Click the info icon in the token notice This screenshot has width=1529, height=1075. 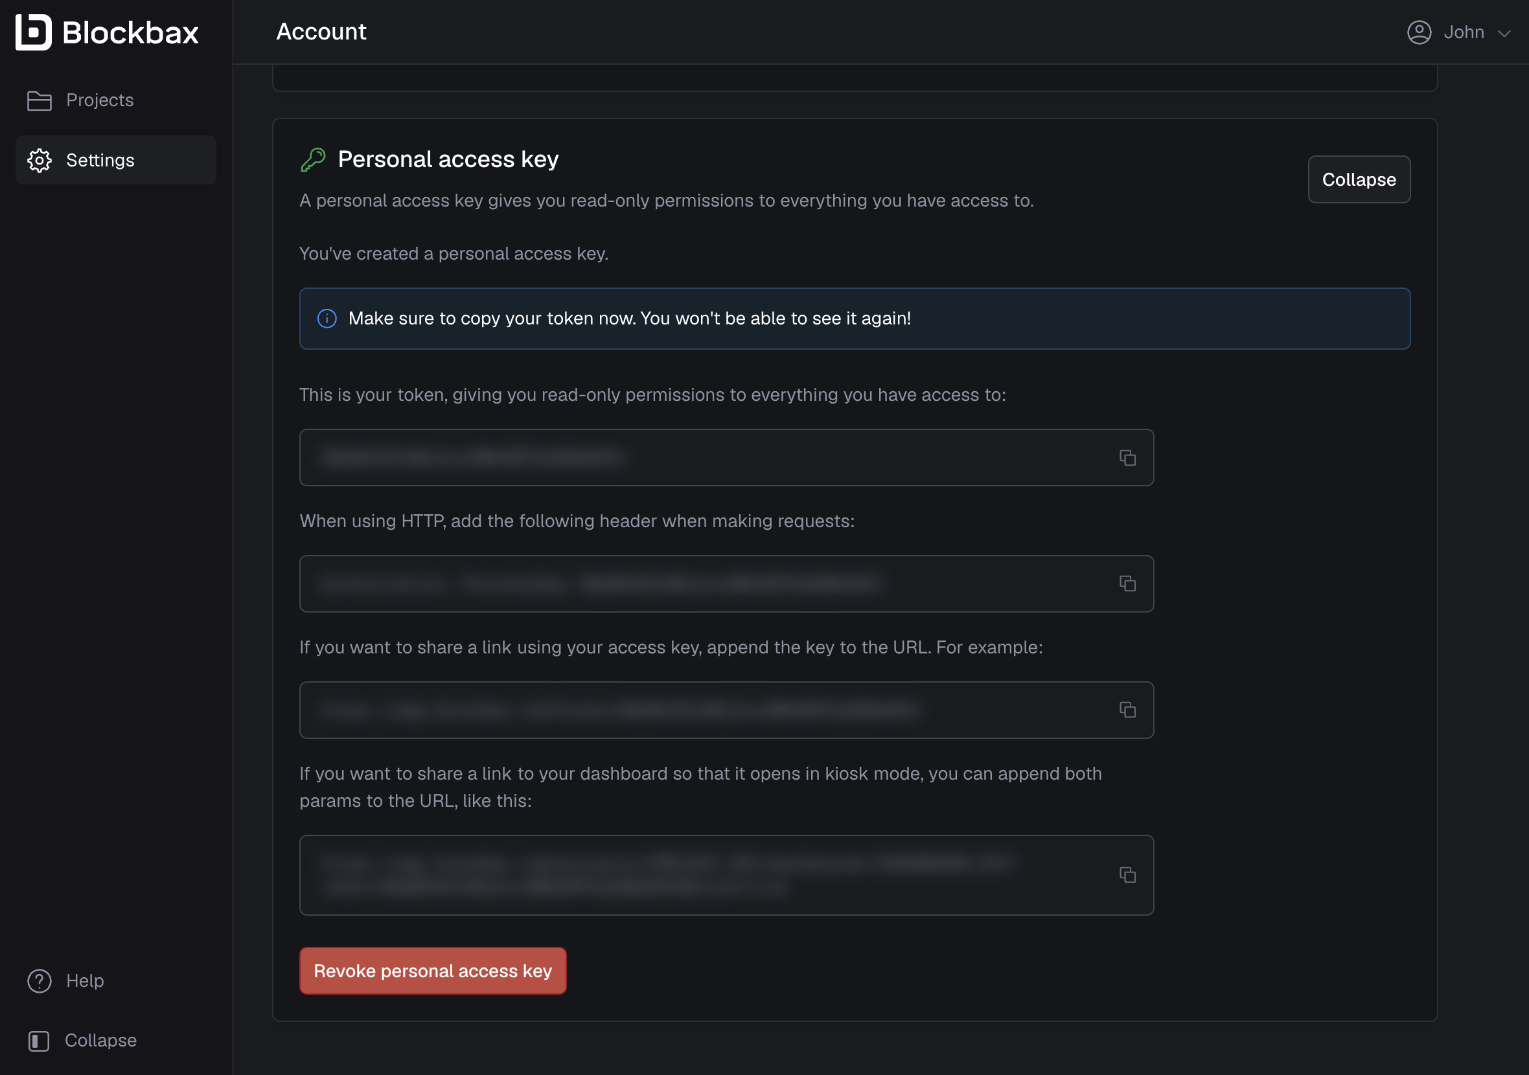tap(327, 319)
